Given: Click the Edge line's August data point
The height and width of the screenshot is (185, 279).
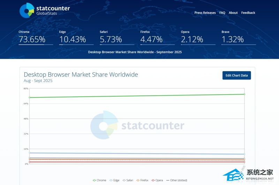Looking at the screenshot, I should click(x=30, y=153).
